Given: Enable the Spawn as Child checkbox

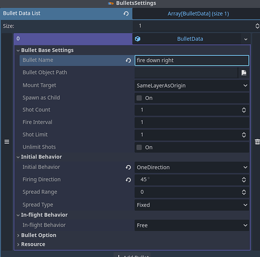Looking at the screenshot, I should click(139, 98).
